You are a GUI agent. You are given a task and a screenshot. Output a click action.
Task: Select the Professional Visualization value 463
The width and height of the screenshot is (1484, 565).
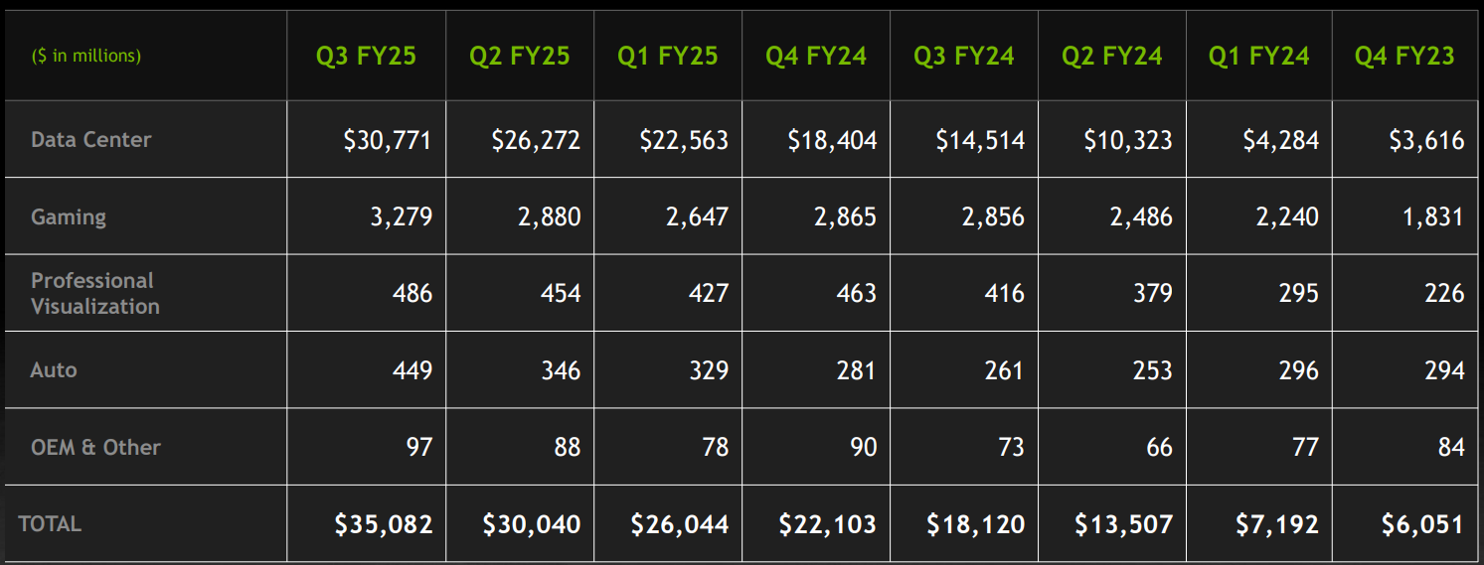click(x=857, y=293)
